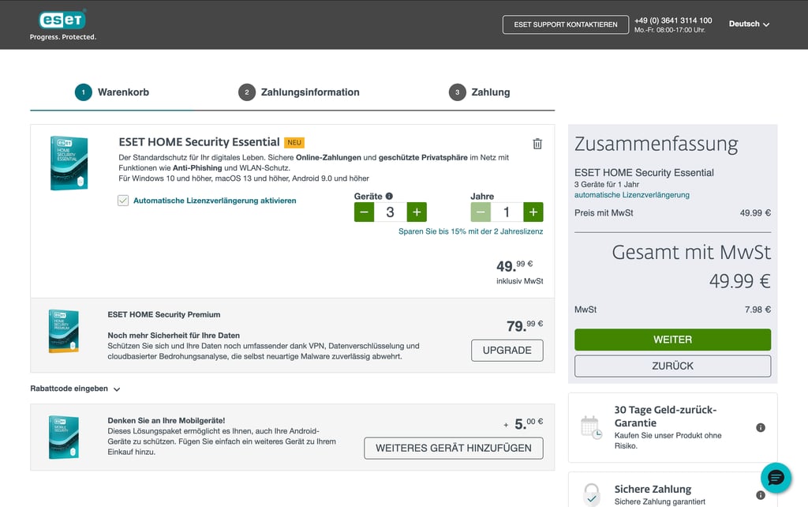The image size is (808, 507).
Task: Increase device count with plus button
Action: point(417,212)
